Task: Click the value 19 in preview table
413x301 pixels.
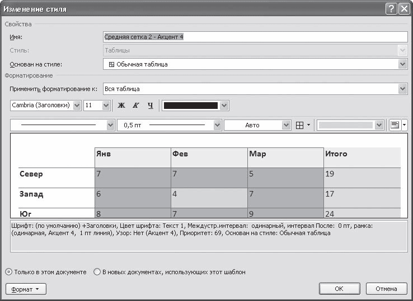Action: tap(330, 174)
